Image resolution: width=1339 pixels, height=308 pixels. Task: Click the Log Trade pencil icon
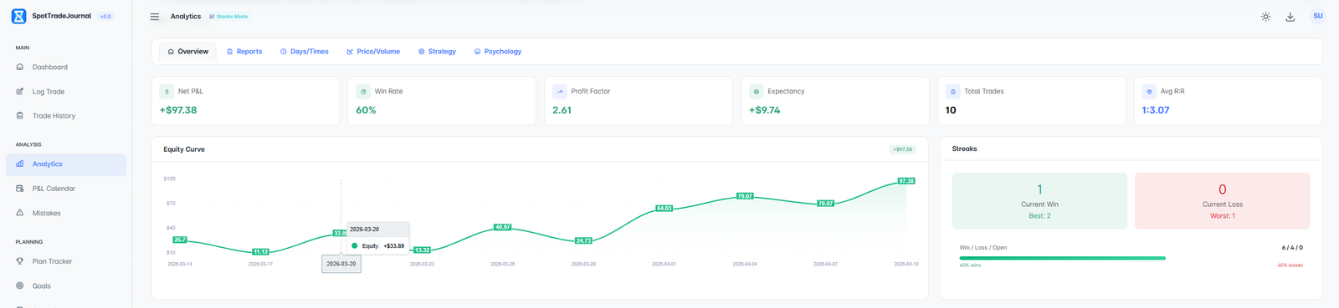point(20,92)
